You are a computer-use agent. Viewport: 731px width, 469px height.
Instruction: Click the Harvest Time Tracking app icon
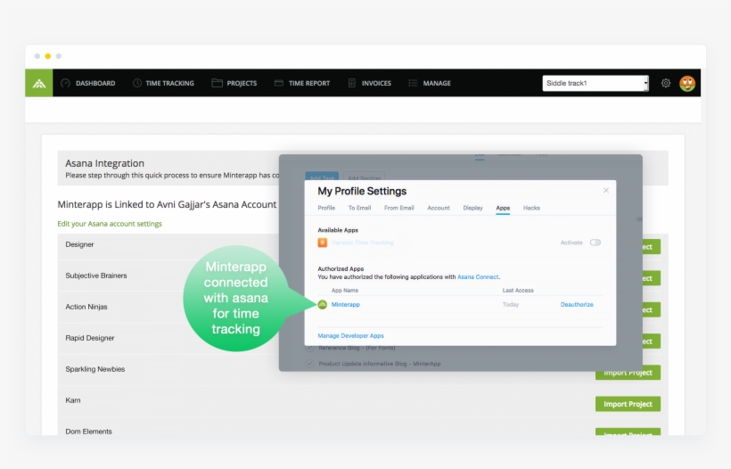[x=323, y=243]
